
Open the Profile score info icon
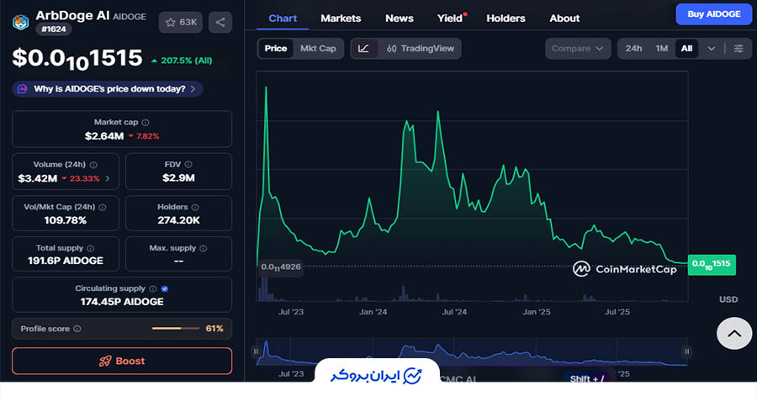(x=77, y=329)
